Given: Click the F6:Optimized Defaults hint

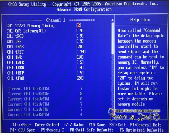Looking at the screenshot, I should [x=142, y=130].
